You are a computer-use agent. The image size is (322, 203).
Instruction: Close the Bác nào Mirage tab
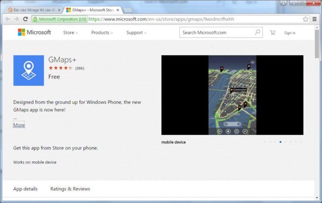[x=59, y=10]
